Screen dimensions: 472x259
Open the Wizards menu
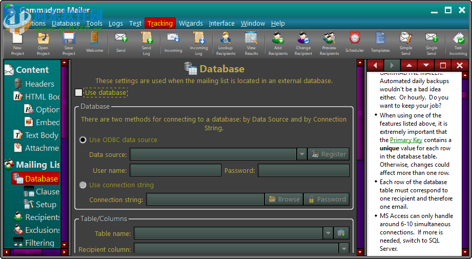pos(191,24)
